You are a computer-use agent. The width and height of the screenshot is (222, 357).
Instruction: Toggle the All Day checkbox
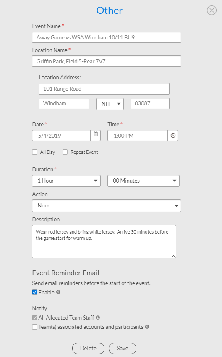pyautogui.click(x=34, y=152)
